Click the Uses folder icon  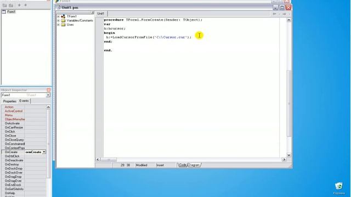63,25
